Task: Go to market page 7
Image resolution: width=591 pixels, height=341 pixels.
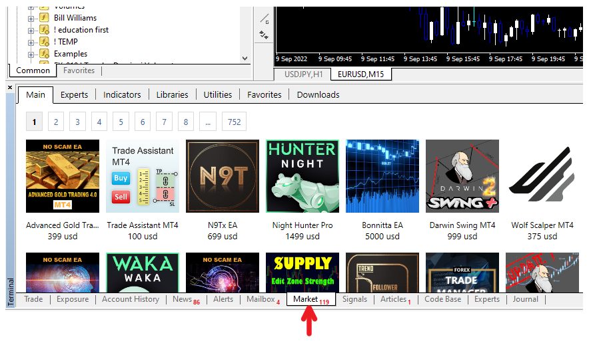Action: point(165,122)
